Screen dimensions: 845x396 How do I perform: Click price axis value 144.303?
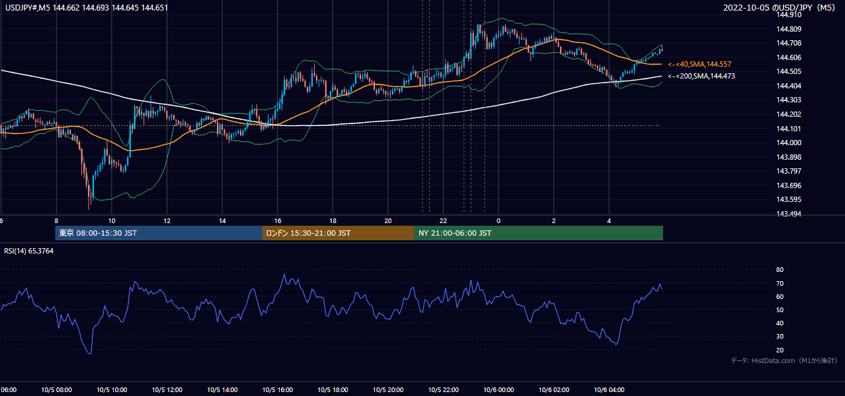coord(788,100)
